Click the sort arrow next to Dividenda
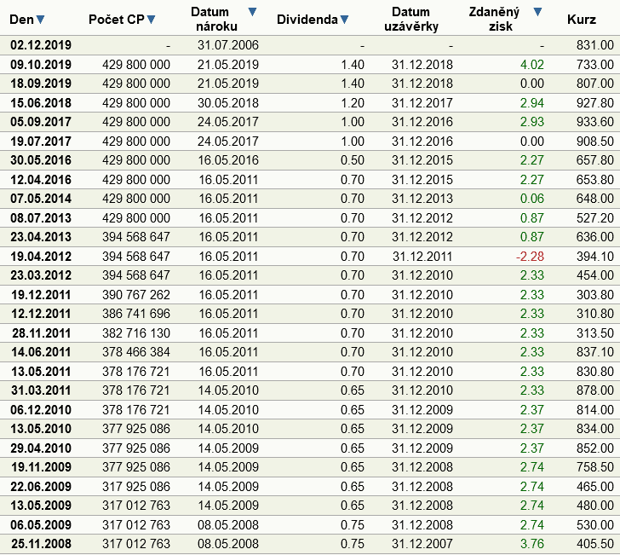620x555 pixels. [344, 20]
